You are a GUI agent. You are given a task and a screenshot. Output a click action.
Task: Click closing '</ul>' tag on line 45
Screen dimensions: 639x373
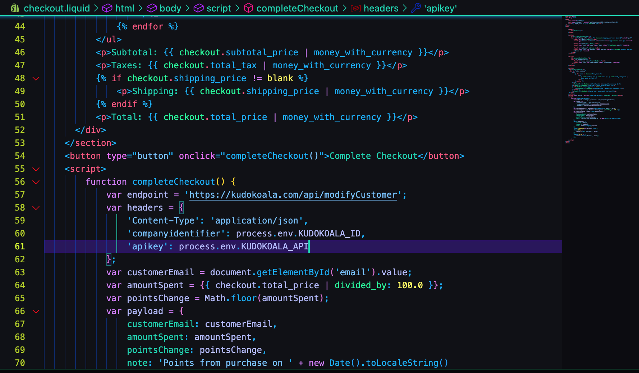109,40
